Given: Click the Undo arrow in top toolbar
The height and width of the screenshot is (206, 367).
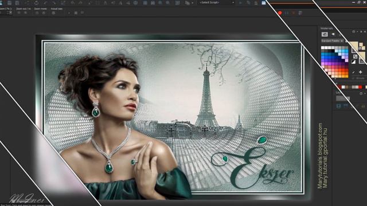Looking at the screenshot, I should 46,3.
